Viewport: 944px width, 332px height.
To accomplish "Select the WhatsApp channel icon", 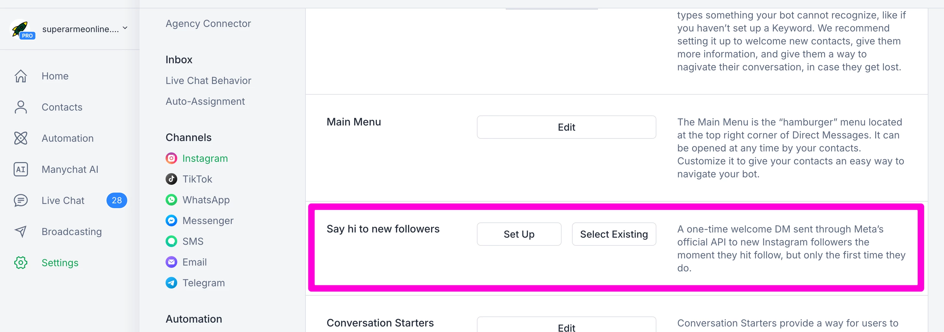I will tap(171, 200).
